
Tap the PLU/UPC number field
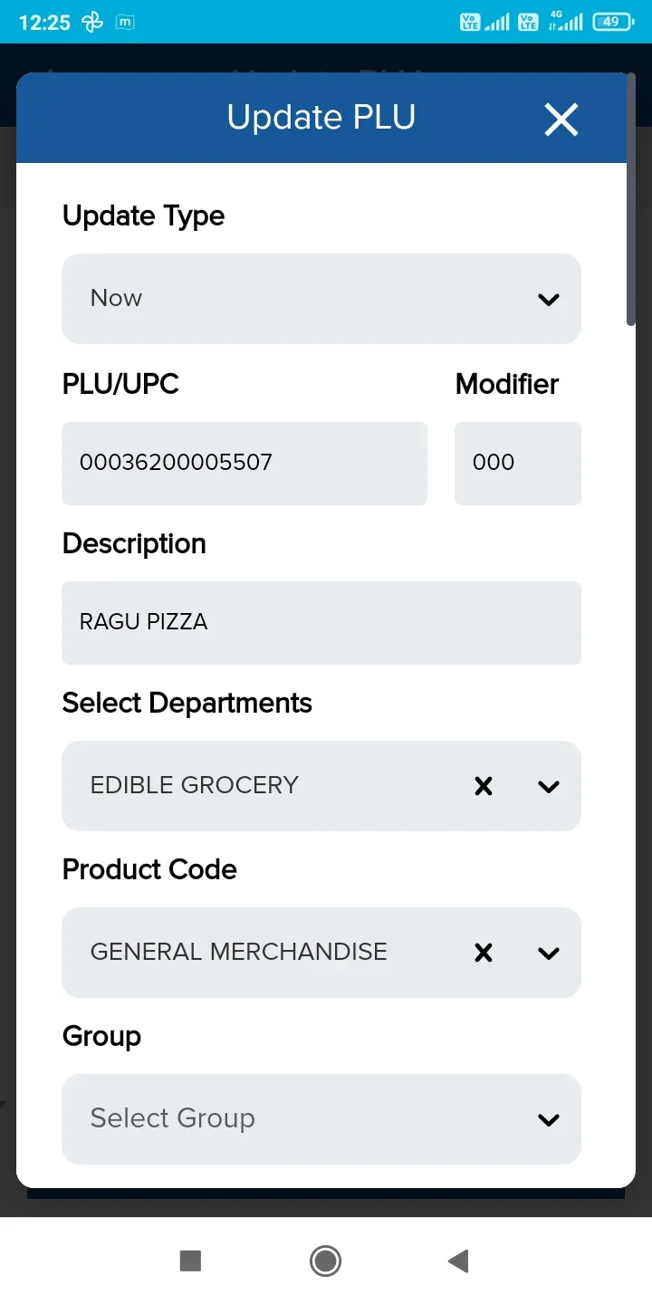click(244, 463)
